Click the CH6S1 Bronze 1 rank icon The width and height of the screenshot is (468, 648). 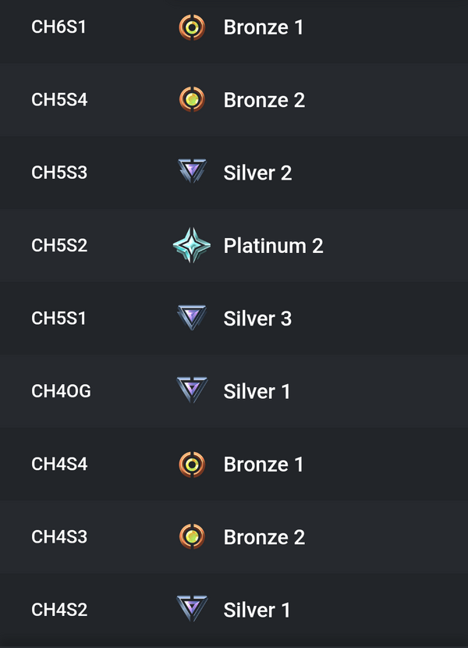coord(191,28)
